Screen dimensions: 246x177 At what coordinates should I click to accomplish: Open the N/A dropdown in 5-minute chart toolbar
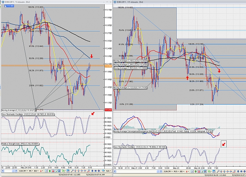109,171
